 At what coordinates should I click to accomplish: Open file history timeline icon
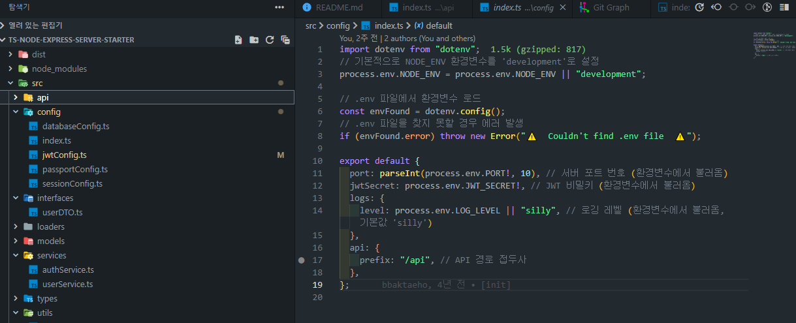[699, 8]
